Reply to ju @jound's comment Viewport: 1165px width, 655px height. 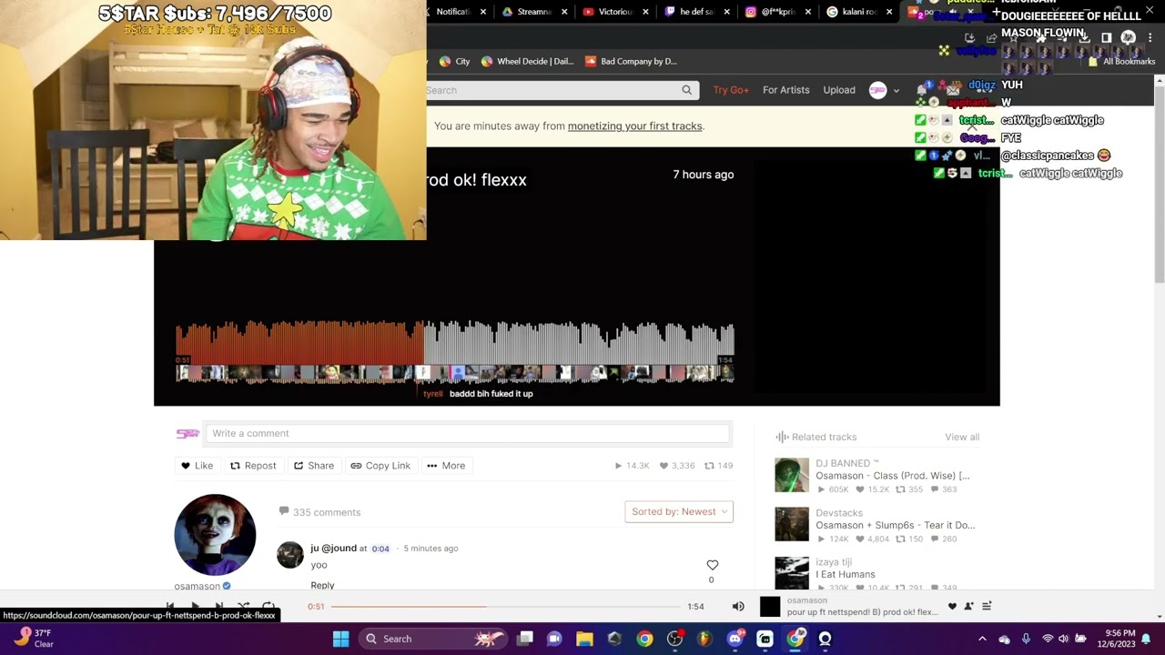322,585
